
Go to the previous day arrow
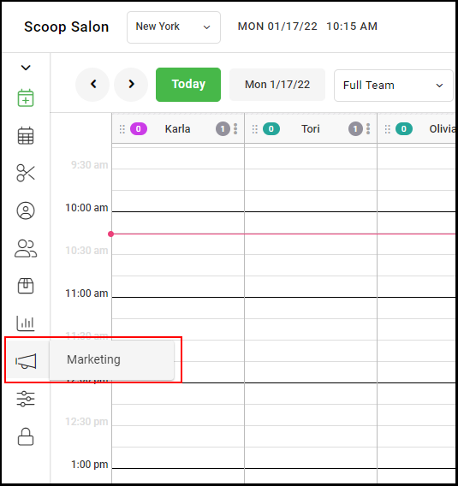[x=92, y=85]
